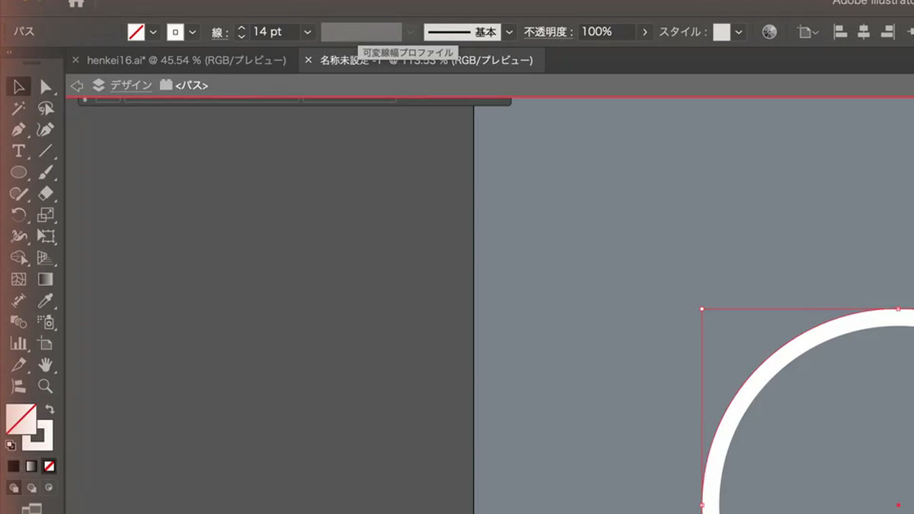Select the Rotate tool
Screen dimensions: 914x514
click(x=19, y=215)
